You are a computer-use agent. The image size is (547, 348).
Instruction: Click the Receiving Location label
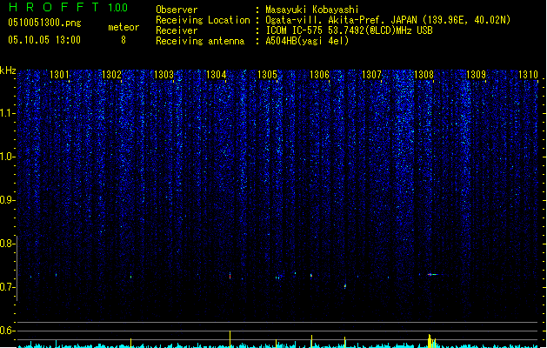[x=203, y=20]
